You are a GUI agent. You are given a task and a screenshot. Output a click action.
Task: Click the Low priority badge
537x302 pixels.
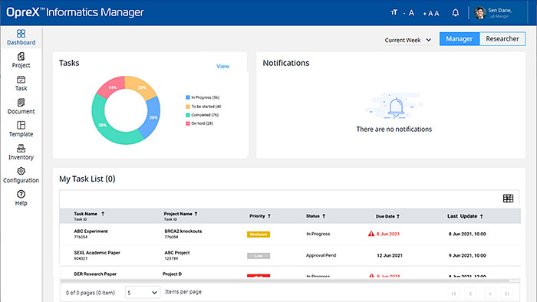click(x=259, y=256)
